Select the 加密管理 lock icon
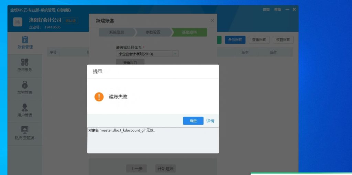This screenshot has height=175, width=352. (25, 85)
